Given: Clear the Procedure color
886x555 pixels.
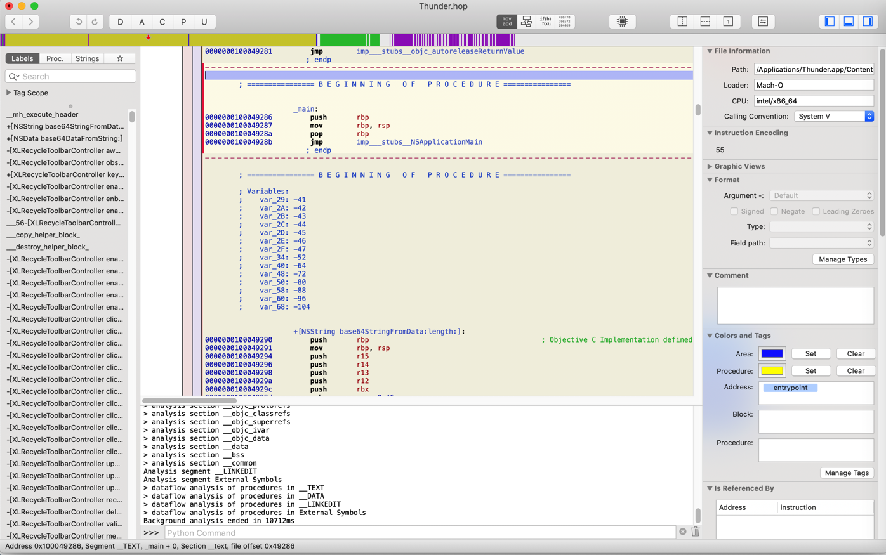Looking at the screenshot, I should pyautogui.click(x=855, y=371).
